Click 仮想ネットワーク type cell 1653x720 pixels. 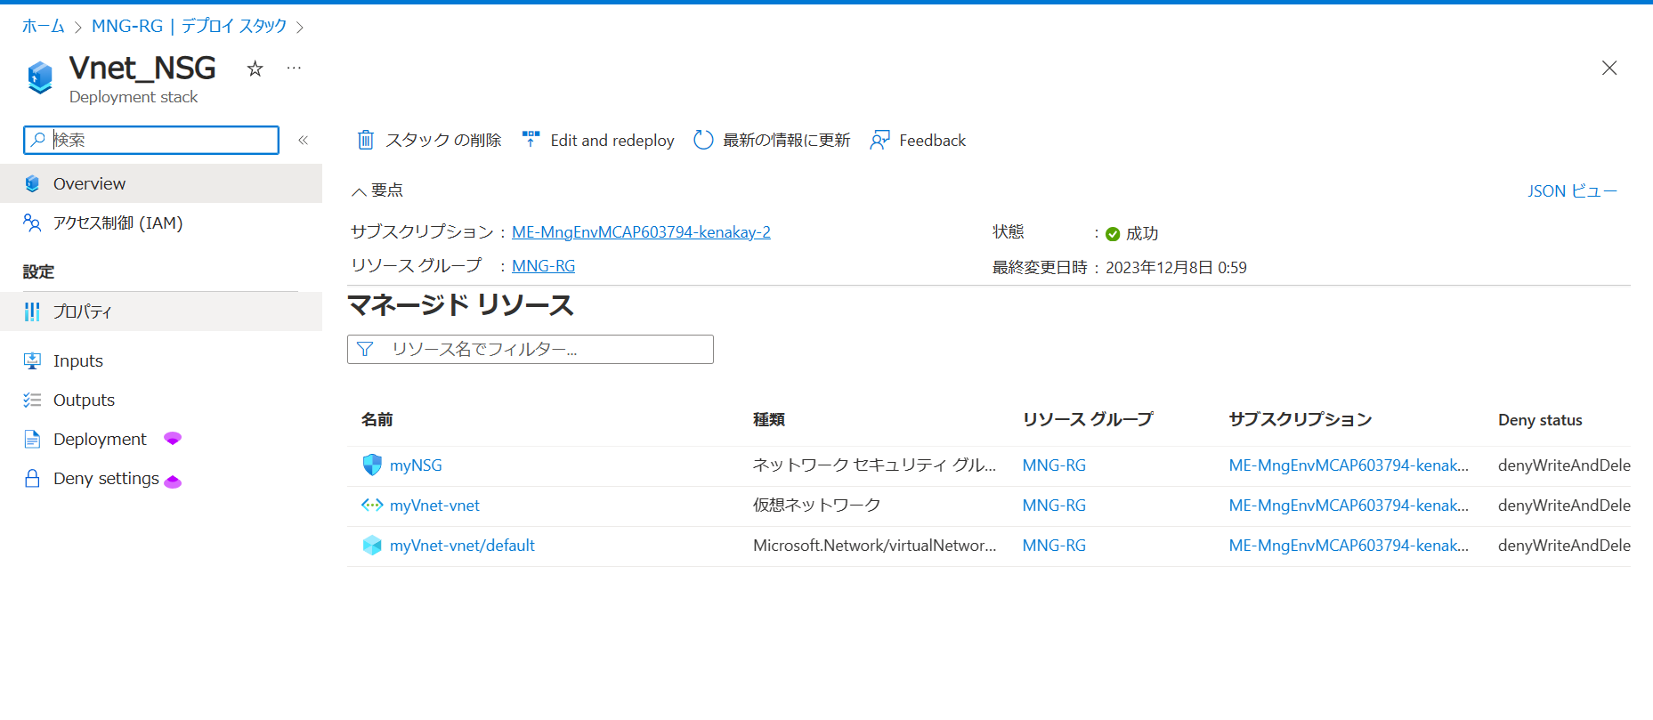coord(816,506)
